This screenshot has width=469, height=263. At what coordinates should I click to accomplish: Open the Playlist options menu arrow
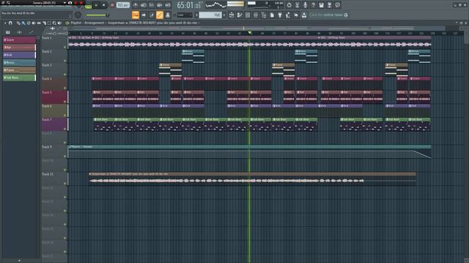point(5,23)
